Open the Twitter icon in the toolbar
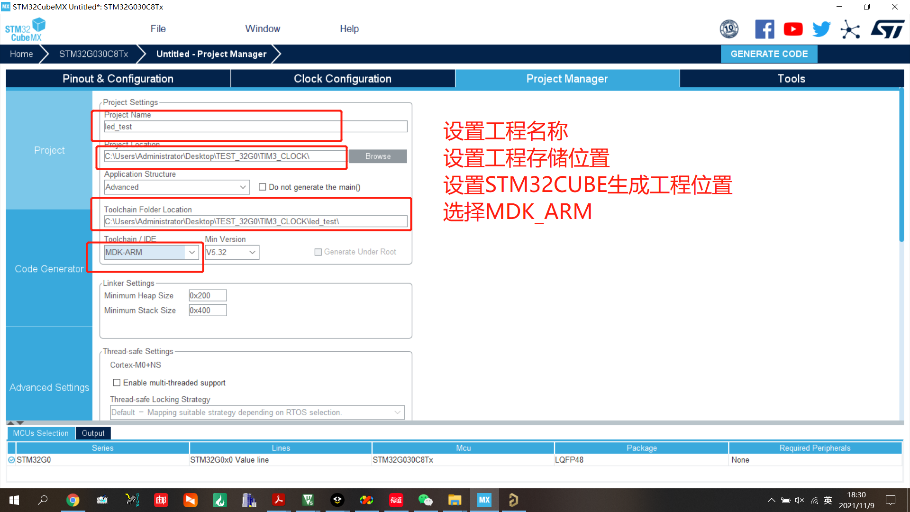This screenshot has height=512, width=910. click(821, 29)
